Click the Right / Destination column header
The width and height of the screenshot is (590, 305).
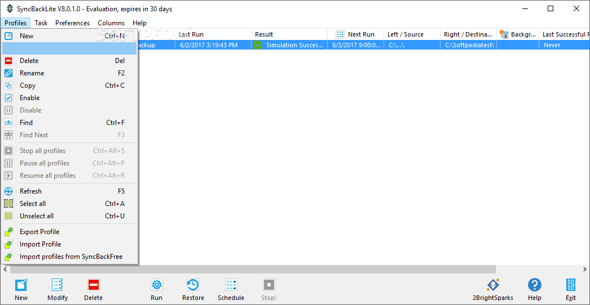tap(469, 34)
